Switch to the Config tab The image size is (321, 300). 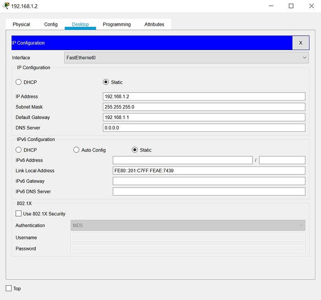(x=51, y=24)
